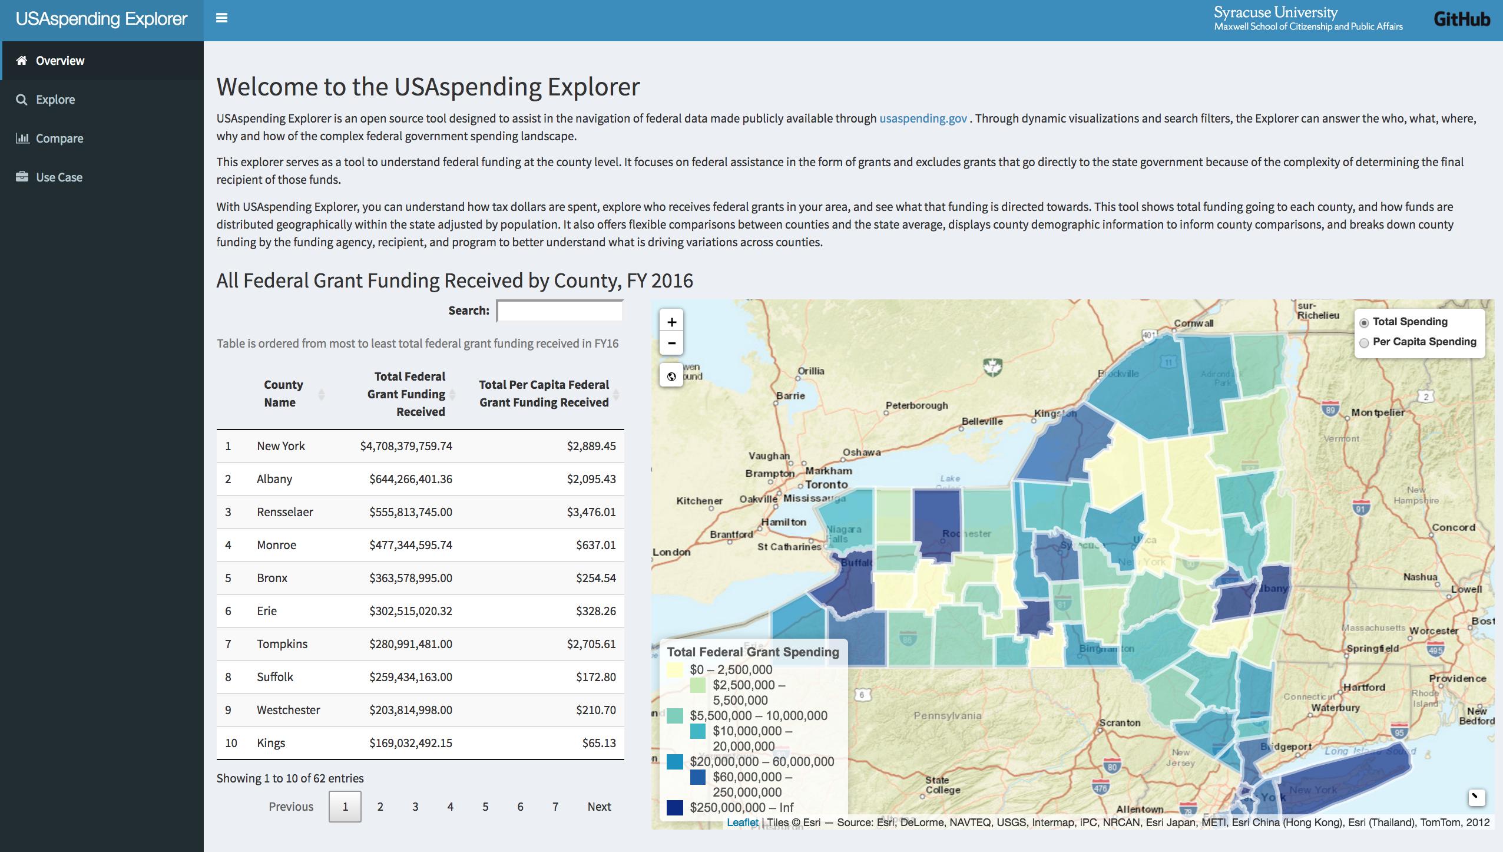Click the Syracuse University Maxwell School logo
Image resolution: width=1503 pixels, height=852 pixels.
tap(1307, 19)
